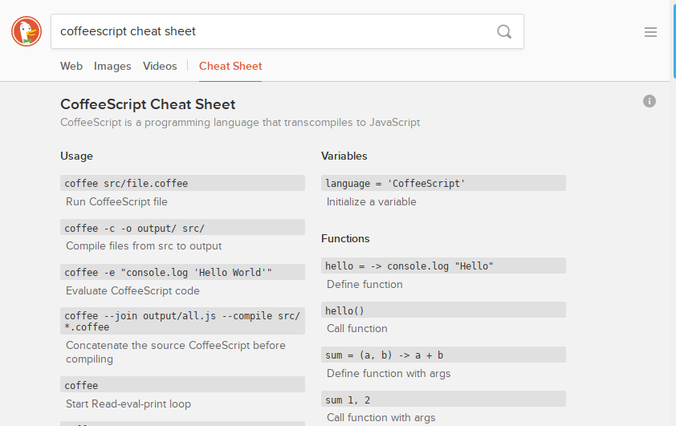Viewport: 676px width, 426px height.
Task: Click the DuckDuckGo duck logo
Action: pyautogui.click(x=26, y=31)
